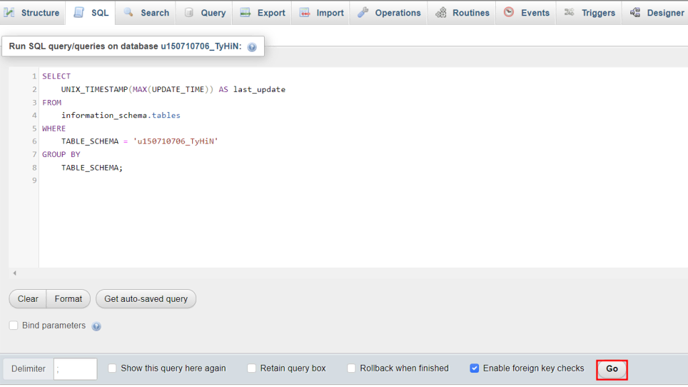Check the Retain query box option
The width and height of the screenshot is (688, 387).
[x=251, y=368]
